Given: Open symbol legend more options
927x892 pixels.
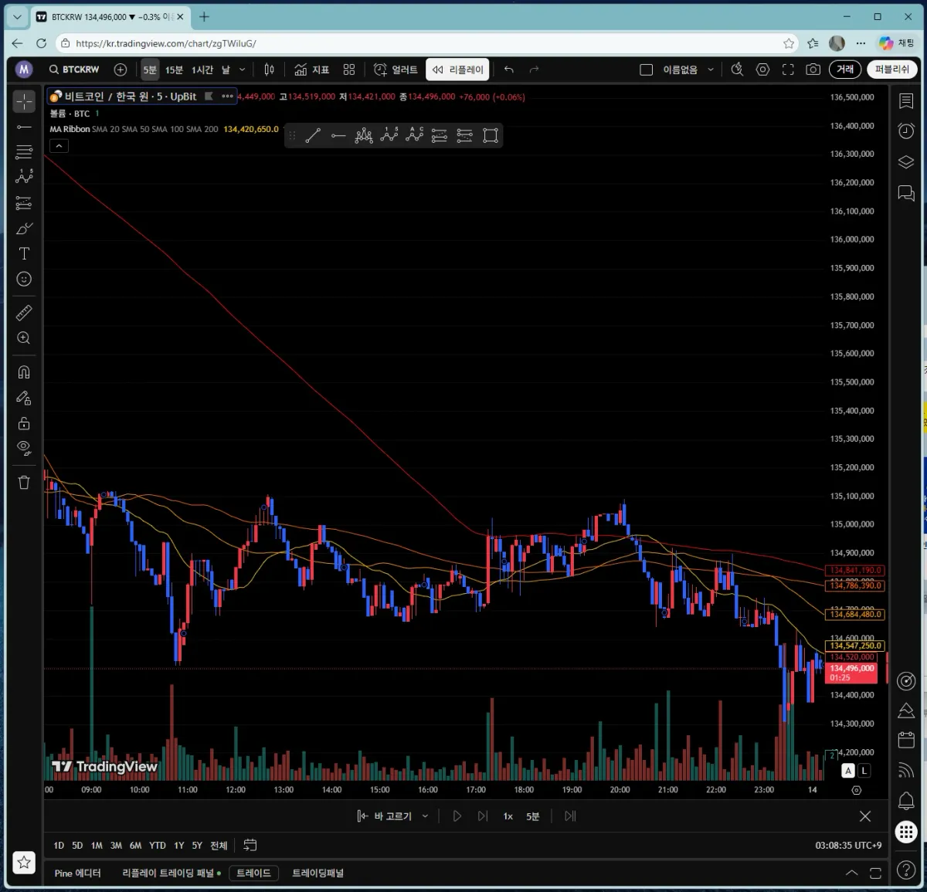Looking at the screenshot, I should (227, 97).
